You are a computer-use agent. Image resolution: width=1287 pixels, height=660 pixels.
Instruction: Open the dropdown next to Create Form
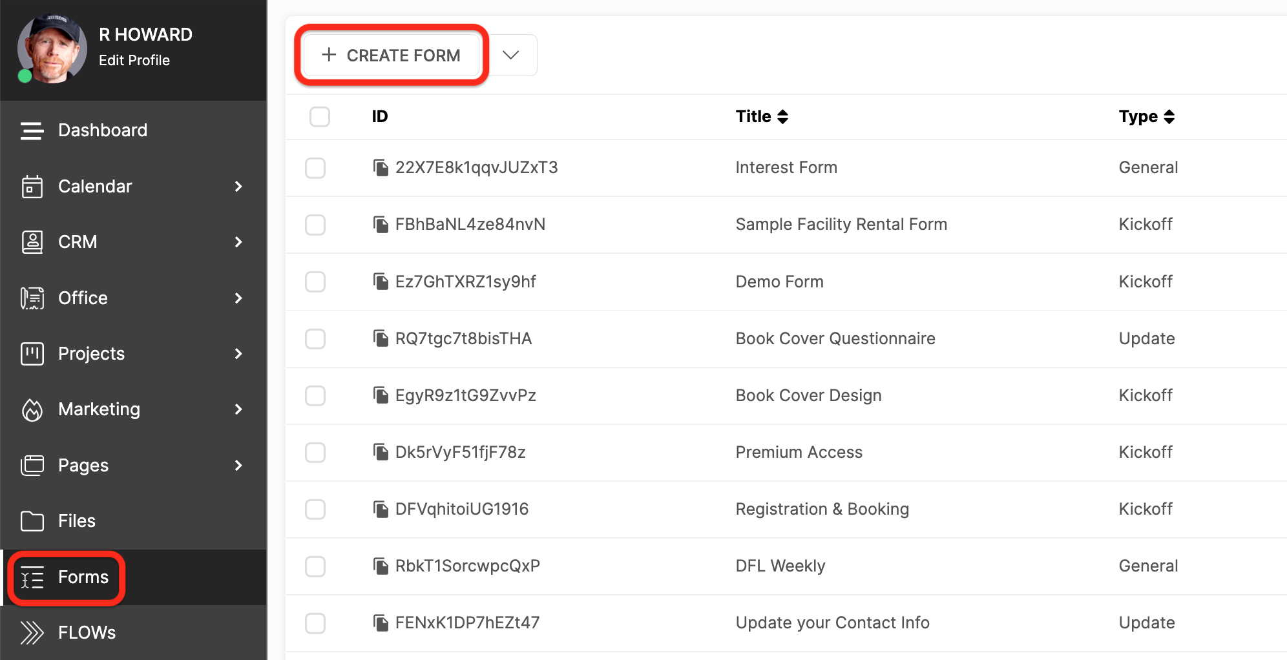[511, 56]
